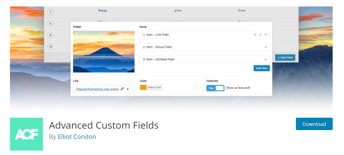Click the + Add Field button
This screenshot has width=344, height=155.
(x=285, y=57)
